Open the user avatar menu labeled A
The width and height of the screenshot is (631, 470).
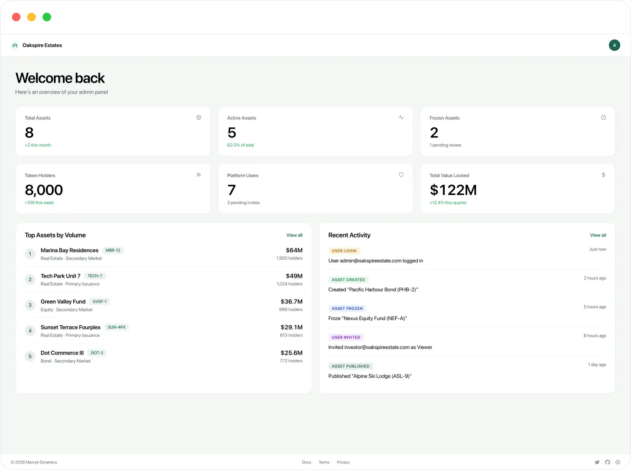point(614,45)
